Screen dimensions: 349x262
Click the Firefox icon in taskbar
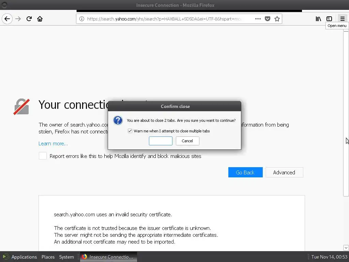84,257
